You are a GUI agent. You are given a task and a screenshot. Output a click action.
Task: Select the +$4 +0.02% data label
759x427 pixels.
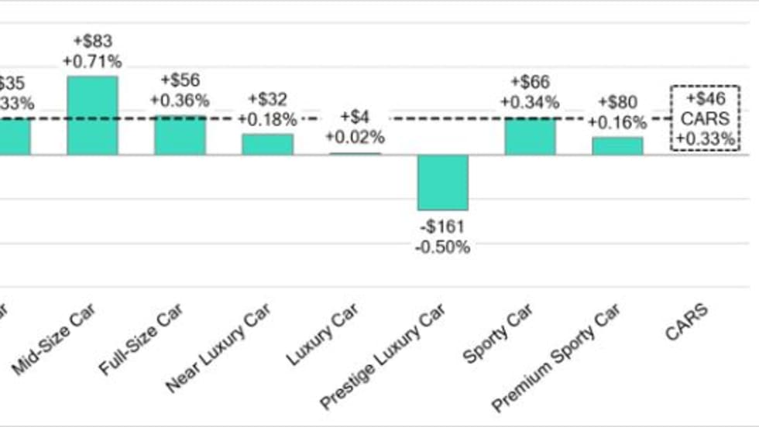(x=355, y=128)
